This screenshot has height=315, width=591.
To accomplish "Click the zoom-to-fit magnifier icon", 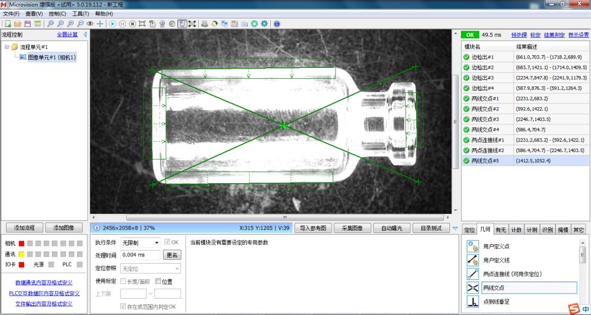I will click(50, 24).
